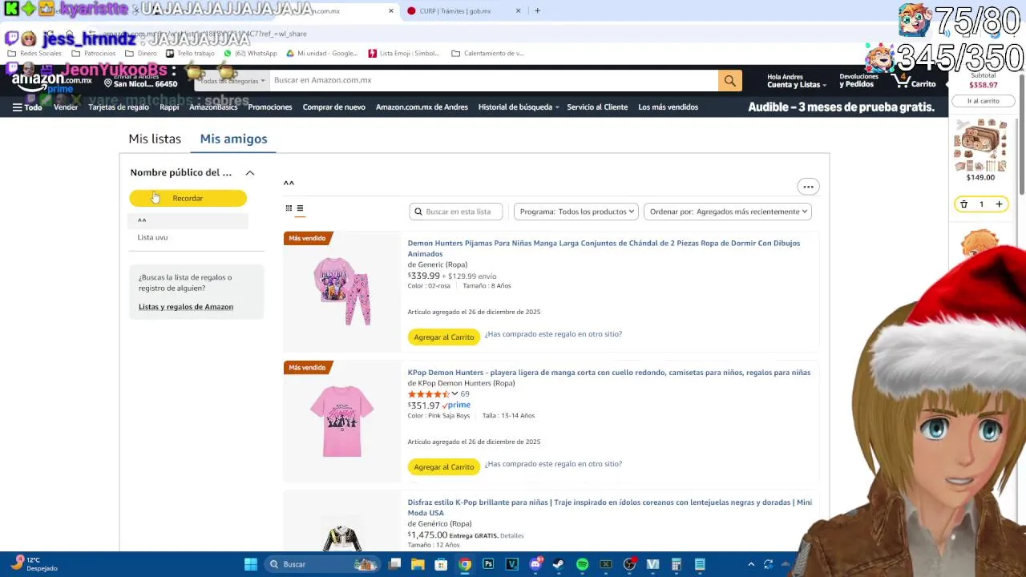This screenshot has height=577, width=1026.
Task: Click cart sidebar pencil case thumbnail
Action: (x=980, y=145)
